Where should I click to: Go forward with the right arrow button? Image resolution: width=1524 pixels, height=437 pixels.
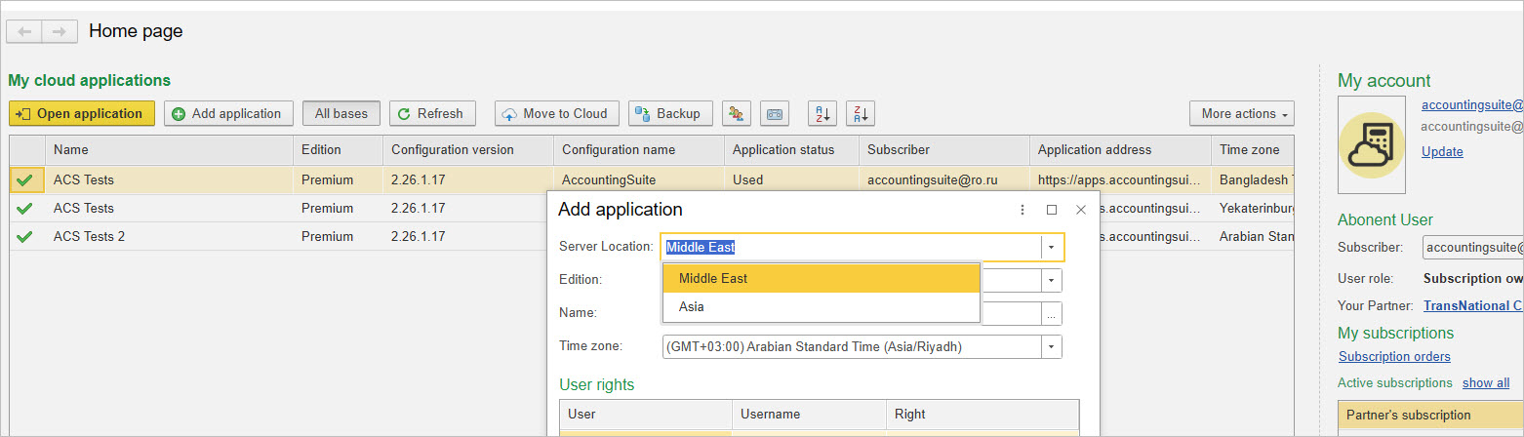pyautogui.click(x=59, y=31)
